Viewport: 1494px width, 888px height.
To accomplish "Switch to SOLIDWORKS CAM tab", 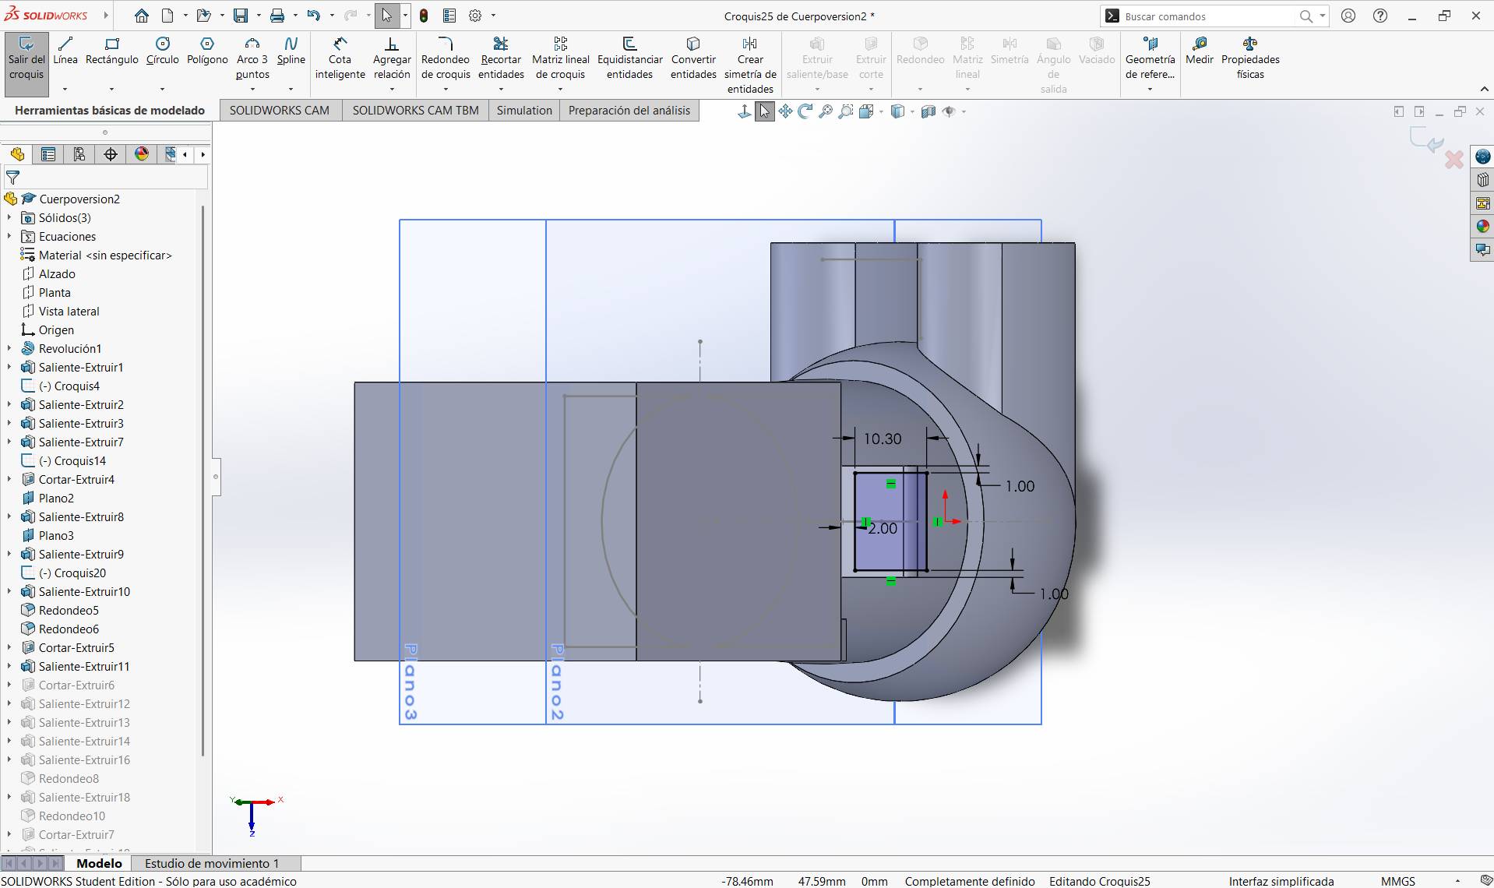I will click(x=280, y=111).
